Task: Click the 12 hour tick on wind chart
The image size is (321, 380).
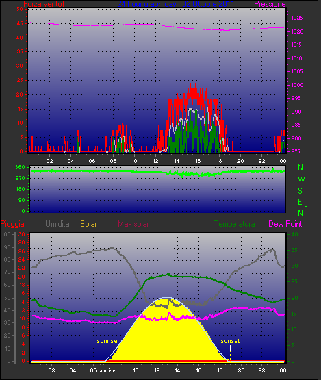Action: 155,161
